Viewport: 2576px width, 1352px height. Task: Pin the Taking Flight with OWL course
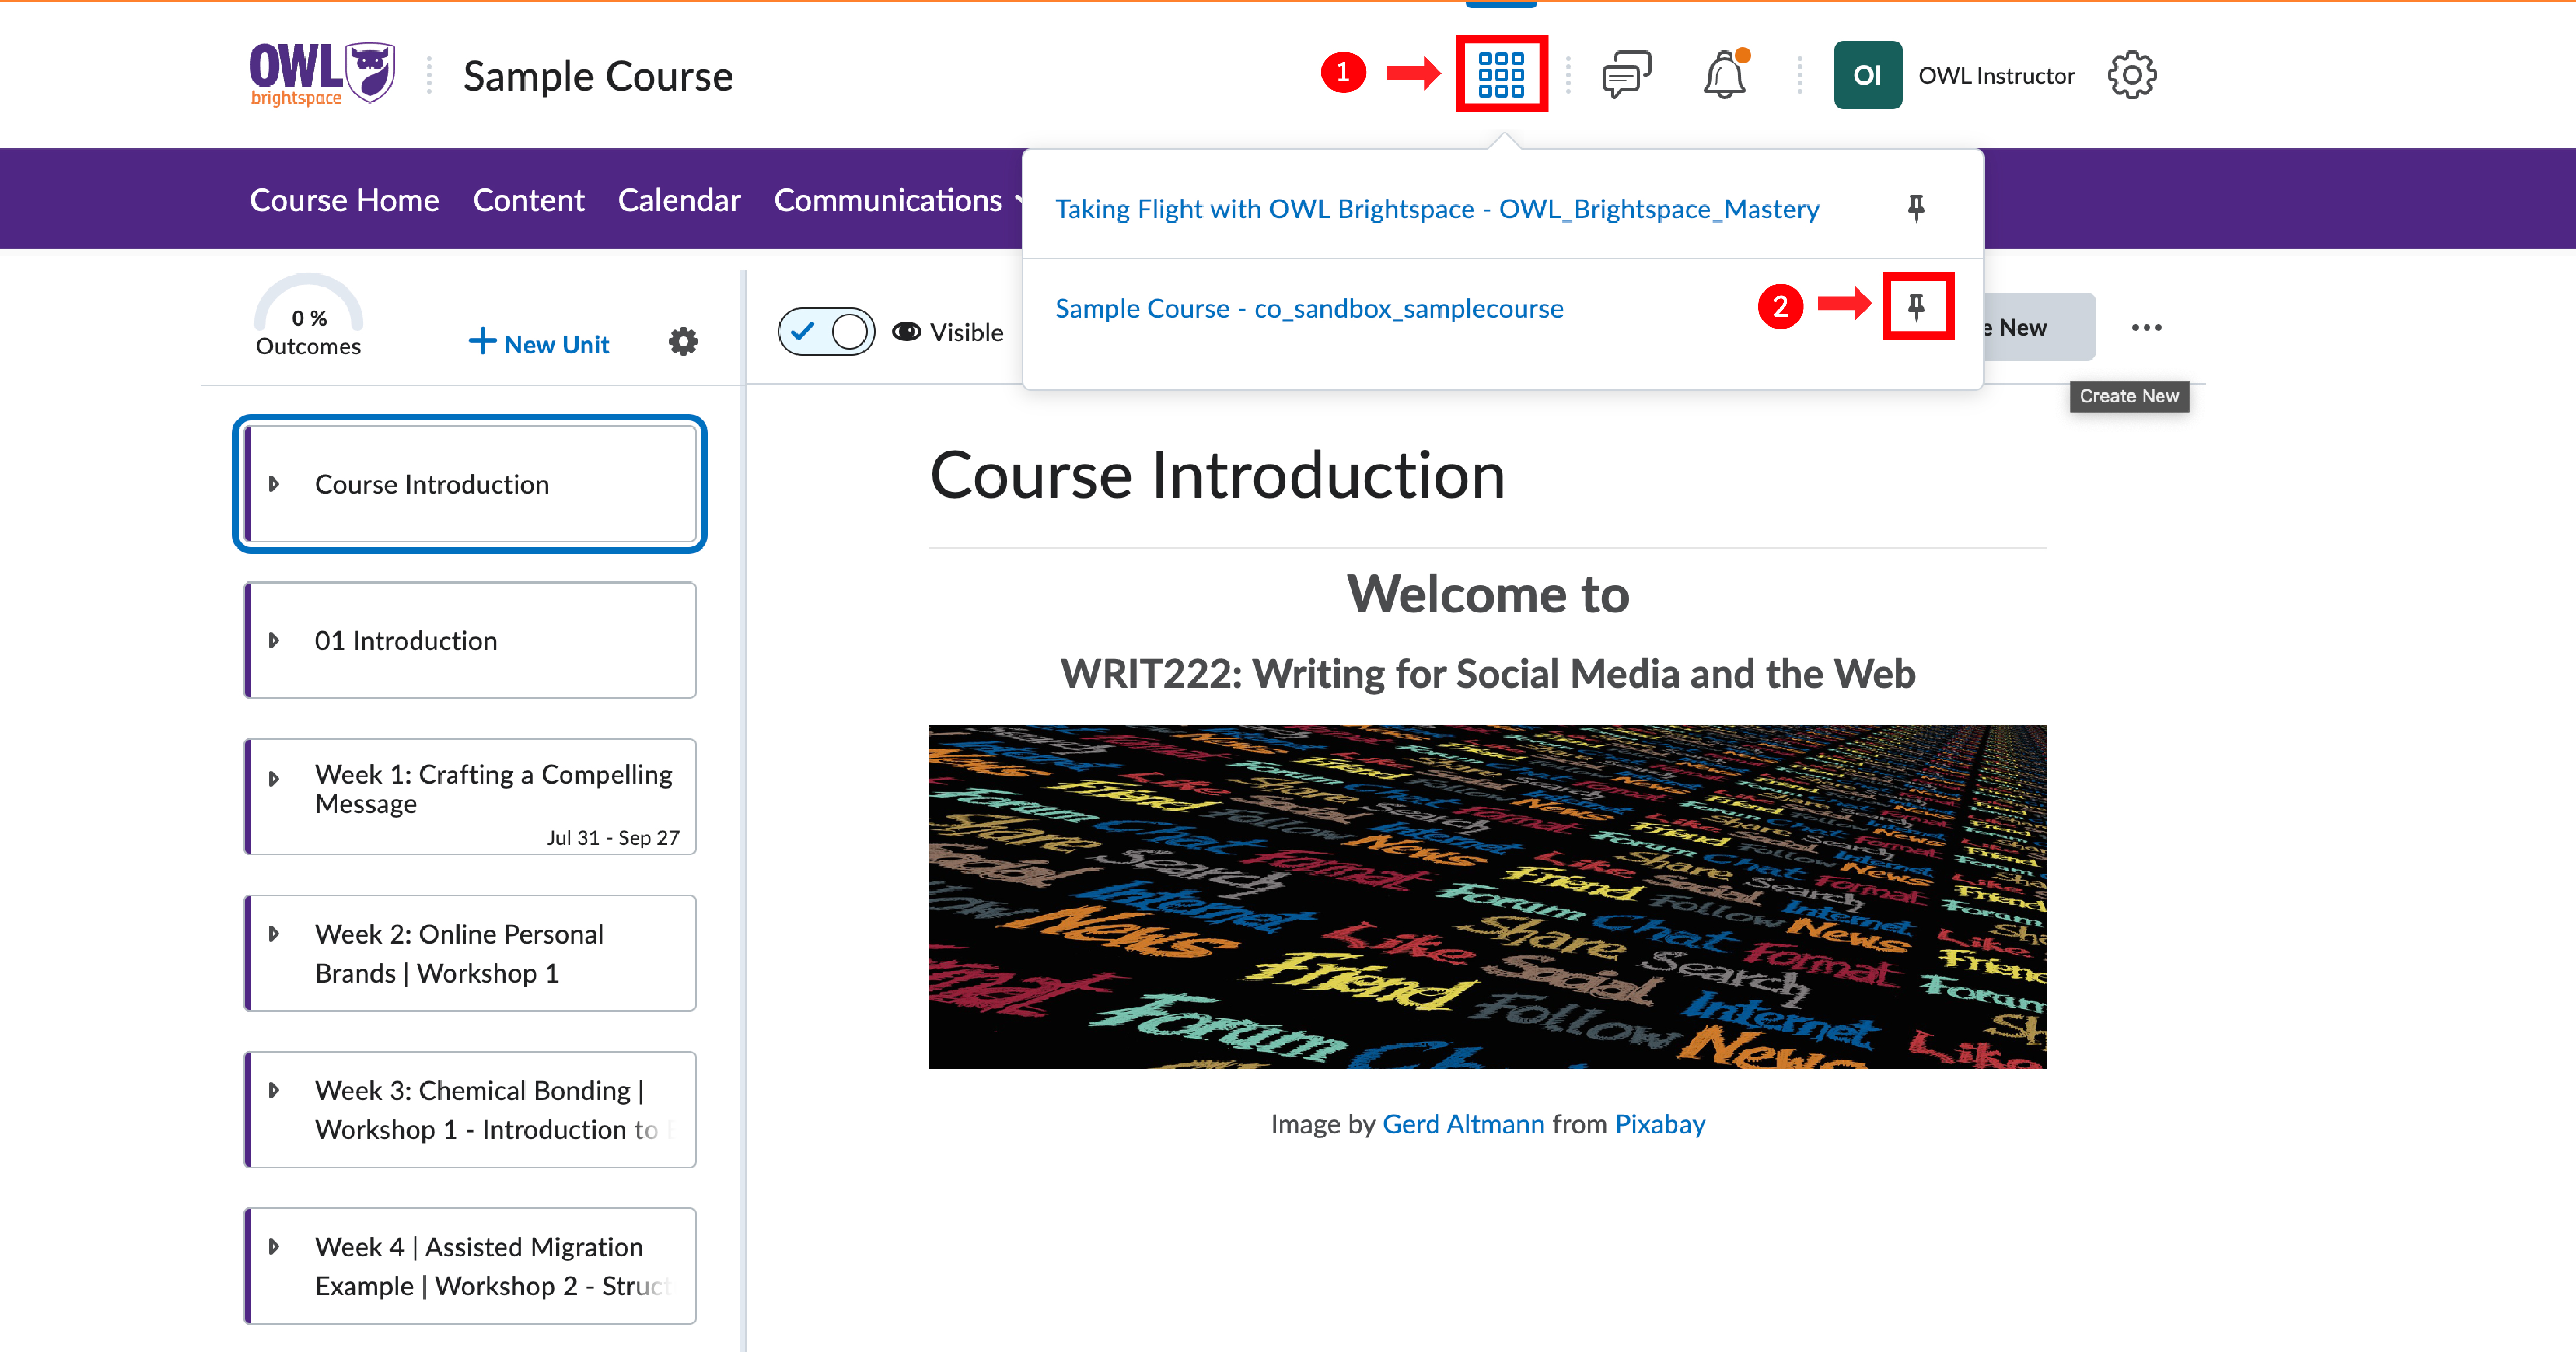pos(1916,208)
